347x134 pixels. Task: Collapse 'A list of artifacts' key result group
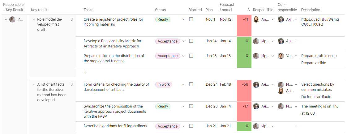point(34,84)
